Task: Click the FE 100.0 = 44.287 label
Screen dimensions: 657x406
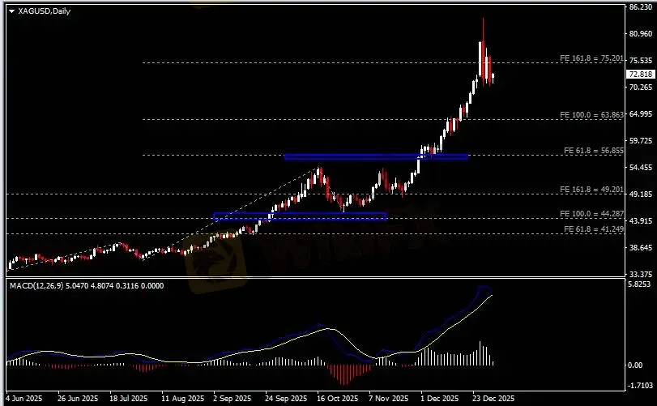Action: pyautogui.click(x=591, y=214)
